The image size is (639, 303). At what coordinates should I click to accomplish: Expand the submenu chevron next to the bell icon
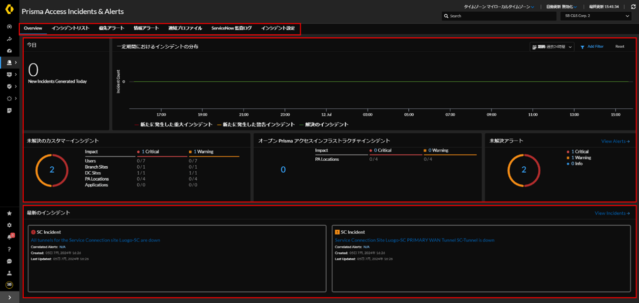(x=16, y=62)
